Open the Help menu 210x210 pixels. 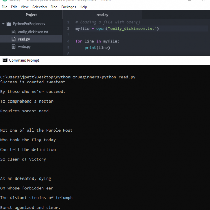point(83,7)
